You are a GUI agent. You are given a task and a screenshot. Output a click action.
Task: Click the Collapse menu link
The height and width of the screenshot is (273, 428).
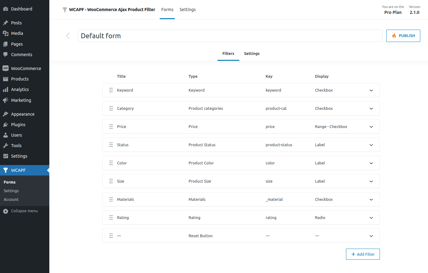coord(24,211)
